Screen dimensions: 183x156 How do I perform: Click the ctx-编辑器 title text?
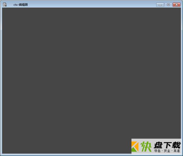point(21,5)
